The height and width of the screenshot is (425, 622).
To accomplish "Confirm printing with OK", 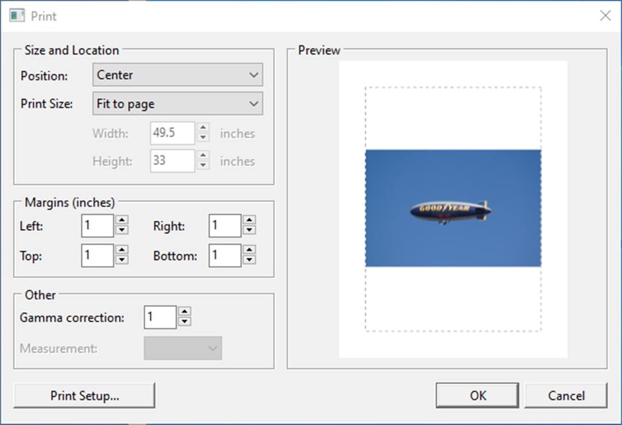I will point(477,395).
